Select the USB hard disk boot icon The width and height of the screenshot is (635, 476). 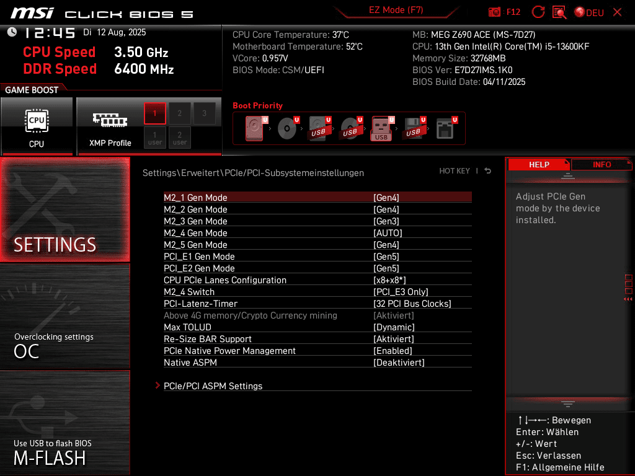(x=320, y=128)
